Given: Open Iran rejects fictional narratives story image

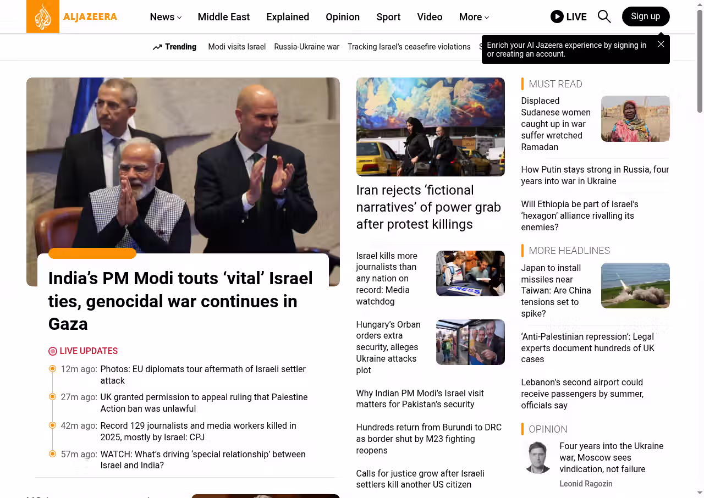Looking at the screenshot, I should [x=431, y=127].
